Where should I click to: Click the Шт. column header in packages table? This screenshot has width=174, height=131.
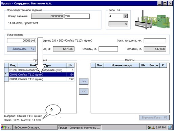coord(144,65)
